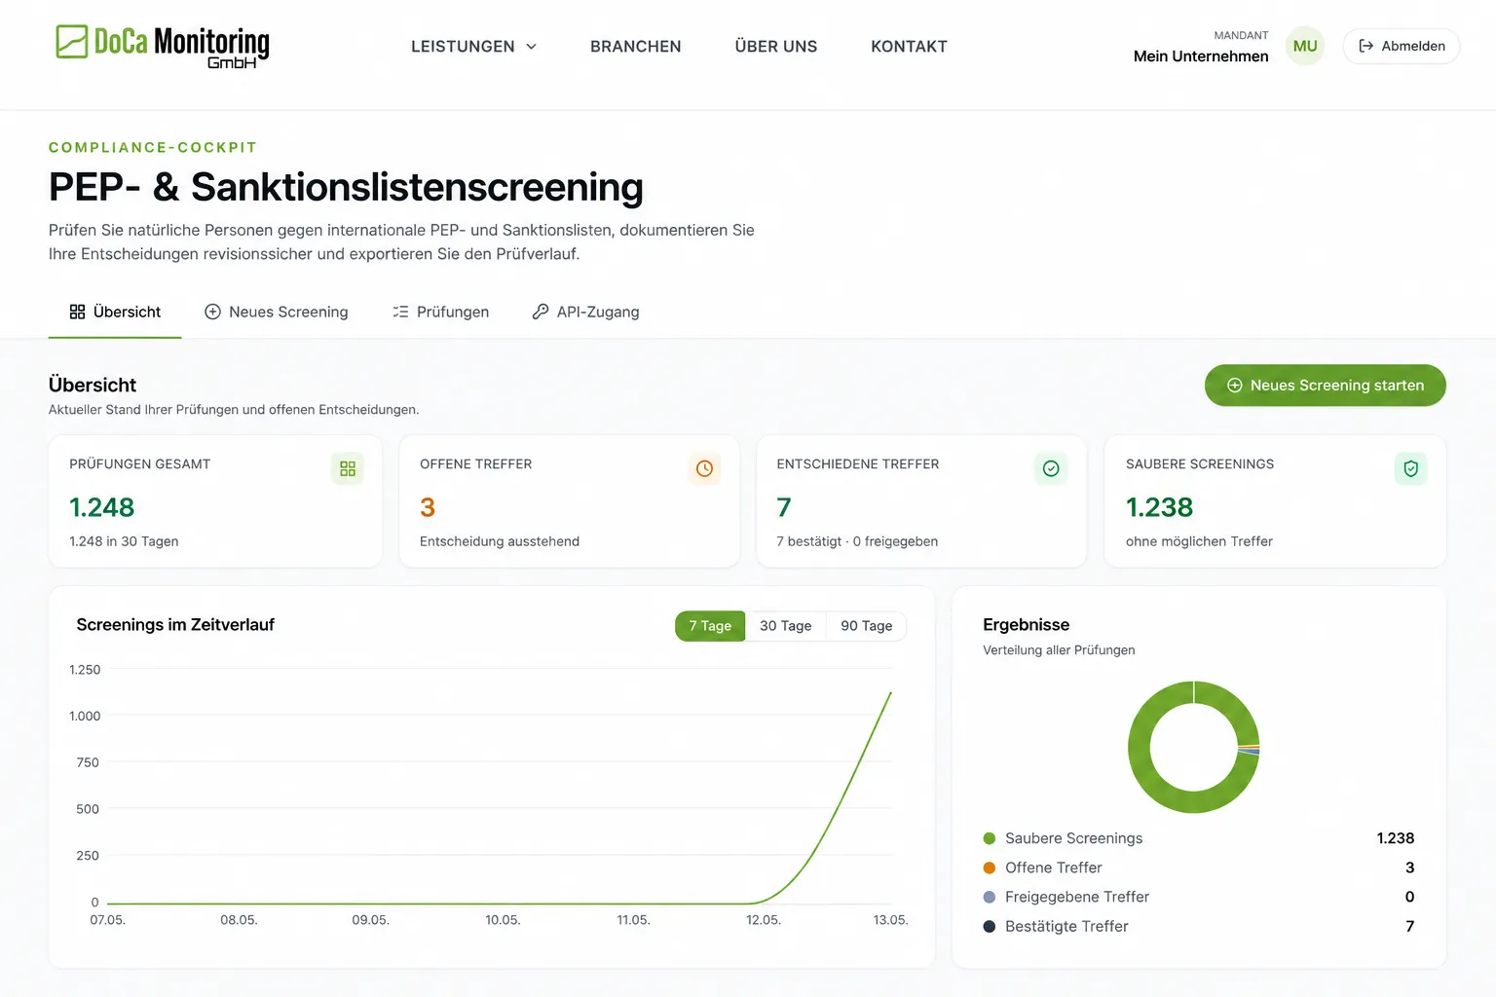Click the 12.05. x-axis date label

pos(764,920)
